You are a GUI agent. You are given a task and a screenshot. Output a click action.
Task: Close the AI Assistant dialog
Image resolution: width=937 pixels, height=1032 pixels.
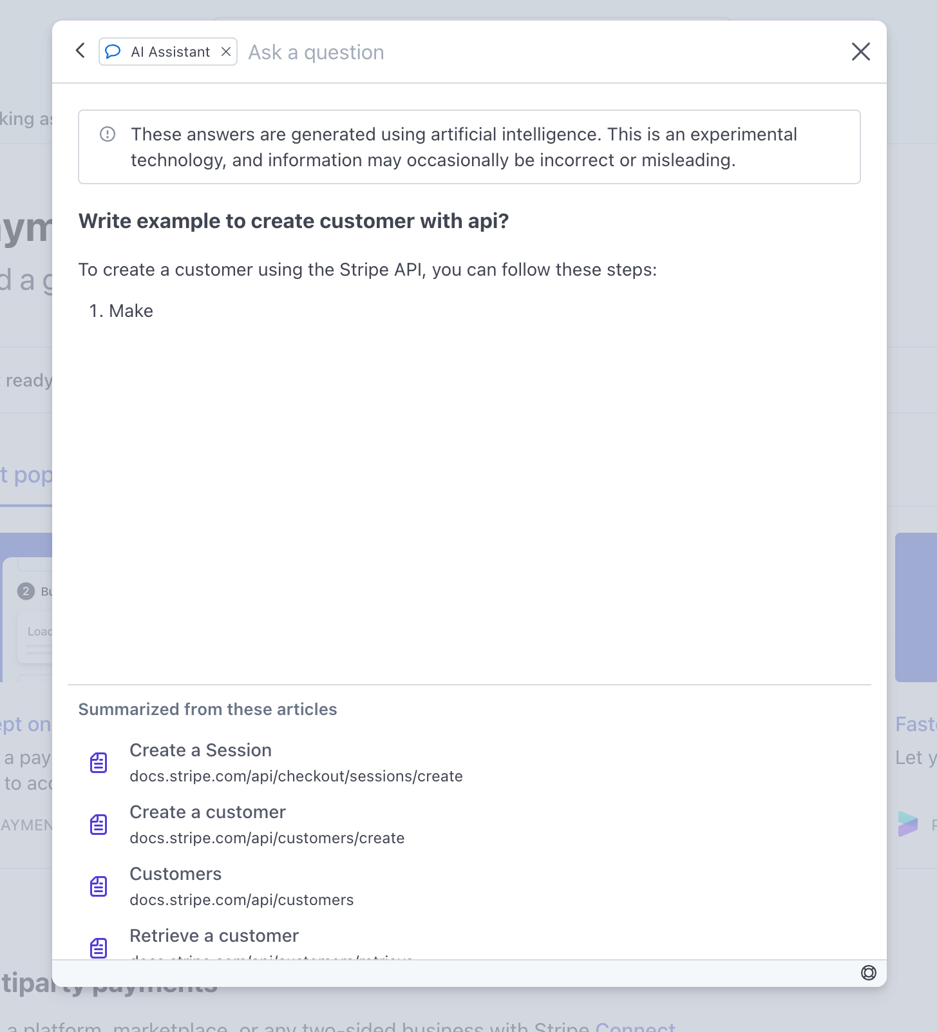[861, 52]
